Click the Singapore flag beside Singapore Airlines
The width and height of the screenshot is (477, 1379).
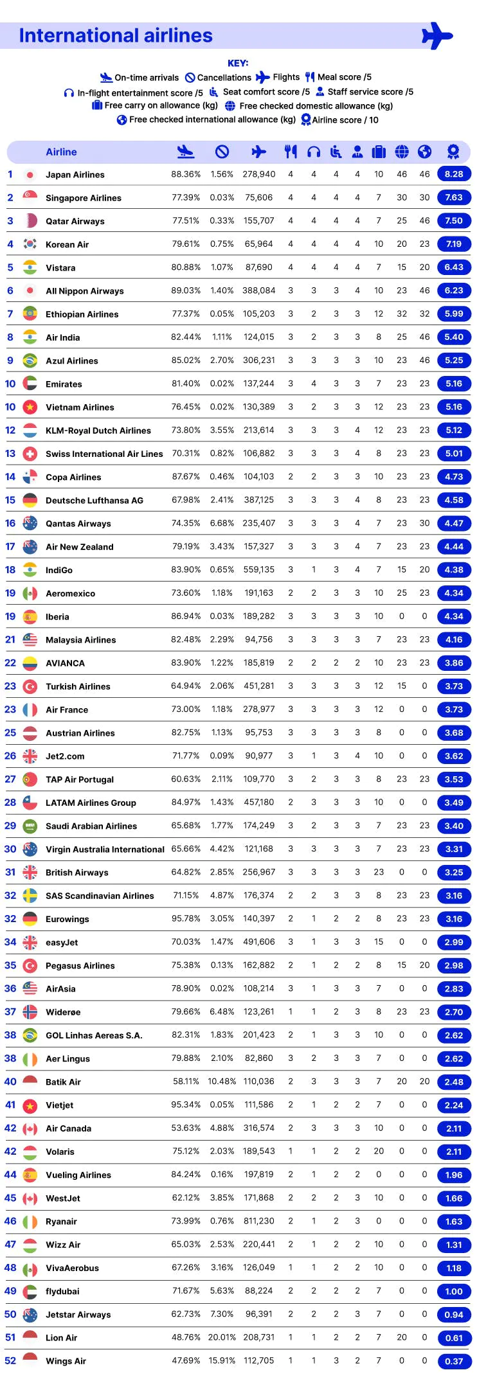coord(30,197)
